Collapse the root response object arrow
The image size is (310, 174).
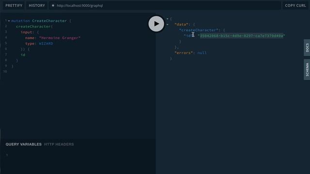click(x=168, y=19)
